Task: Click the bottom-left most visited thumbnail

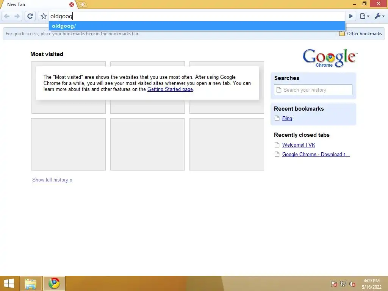Action: (68, 144)
